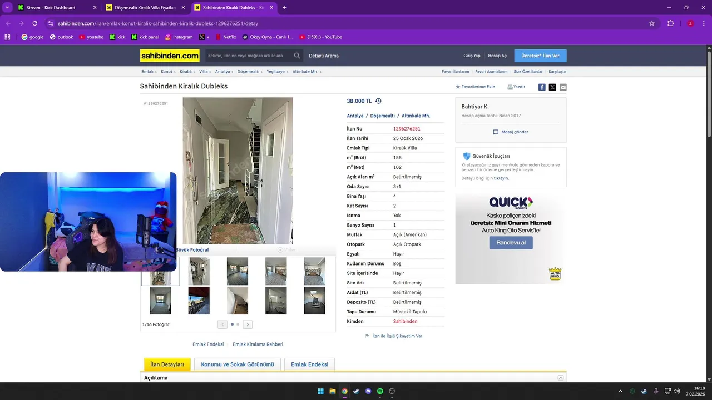The width and height of the screenshot is (712, 400).
Task: Switch to Stream - Kick Dashboard tab
Action: coord(57,8)
